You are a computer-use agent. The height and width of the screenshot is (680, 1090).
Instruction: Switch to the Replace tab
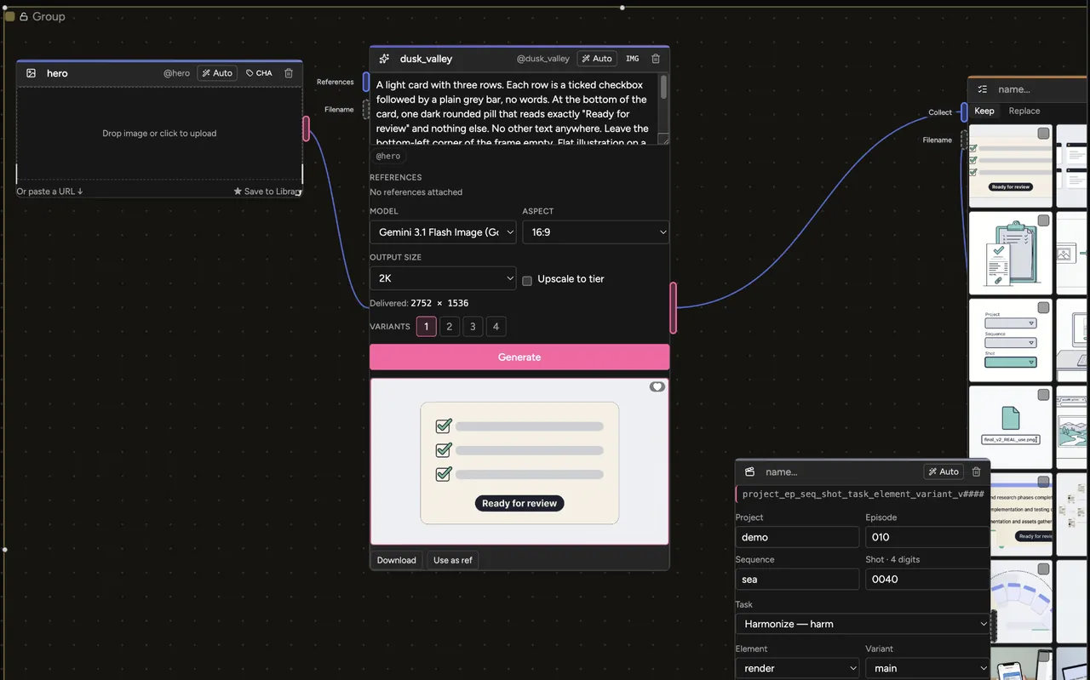tap(1024, 111)
